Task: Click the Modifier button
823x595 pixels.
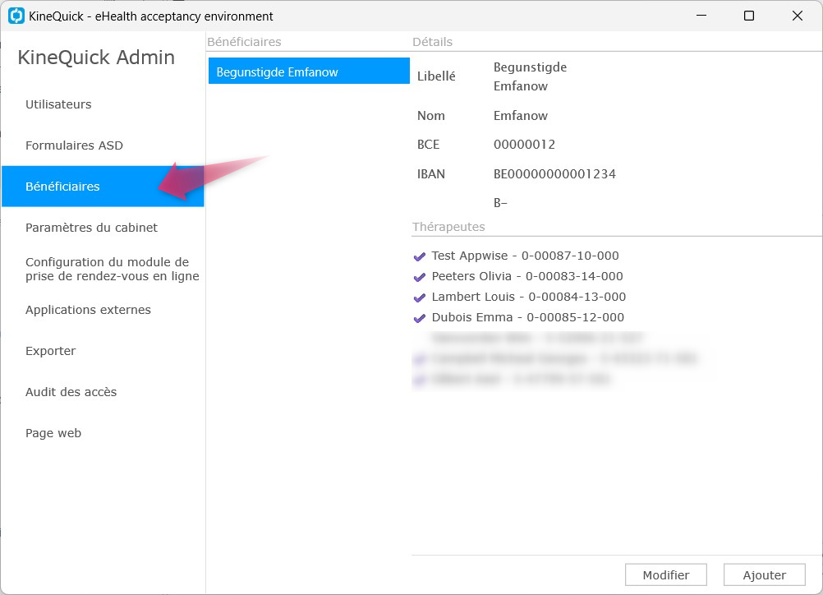Action: (x=666, y=575)
